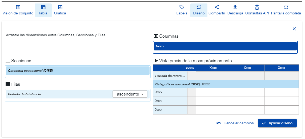Select the Categoría ocupacional (CISE) chip in Secciones
The image size is (305, 139).
(x=78, y=71)
